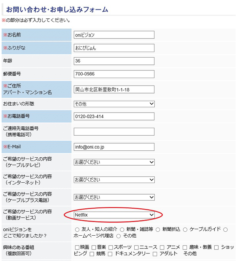Image resolution: width=237 pixels, height=261 pixels.
Task: Select the 新聞・雑誌等 radio button
Action: [122, 230]
